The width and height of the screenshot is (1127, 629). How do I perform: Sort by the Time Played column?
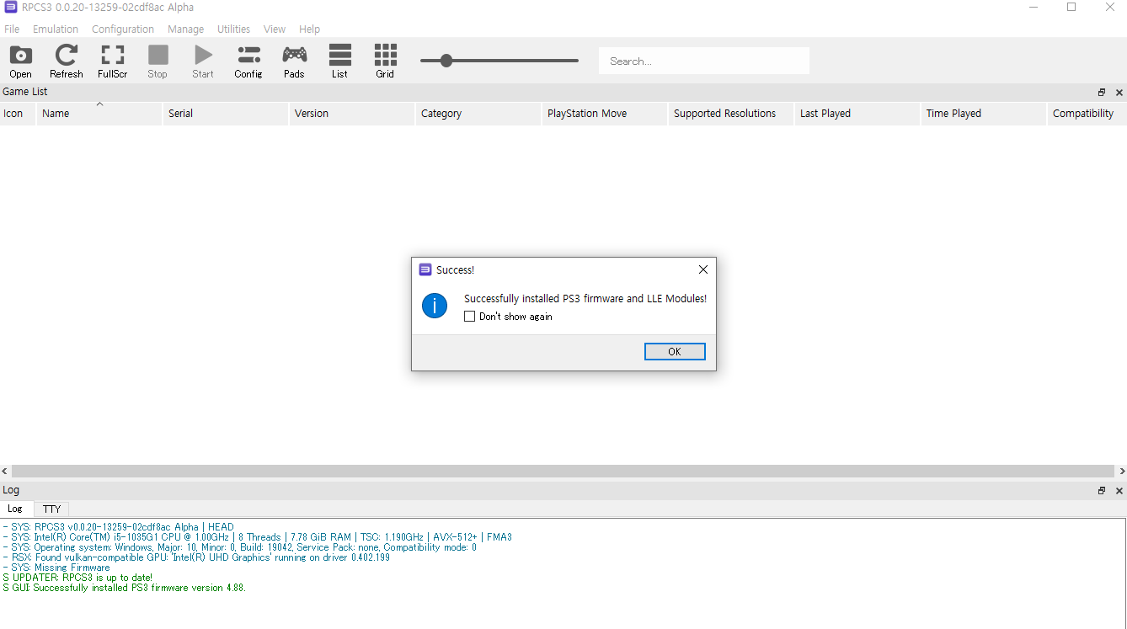click(984, 113)
